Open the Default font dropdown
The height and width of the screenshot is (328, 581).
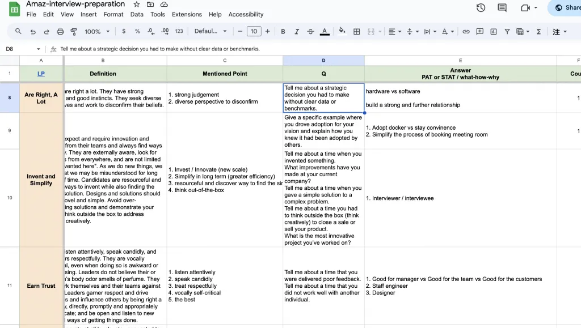(x=210, y=32)
